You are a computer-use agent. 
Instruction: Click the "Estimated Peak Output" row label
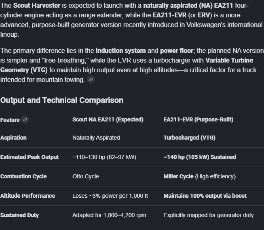pyautogui.click(x=30, y=157)
